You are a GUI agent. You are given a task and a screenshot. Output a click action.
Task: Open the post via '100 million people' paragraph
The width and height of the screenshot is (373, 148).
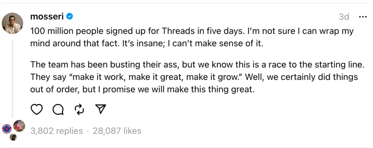[x=192, y=37]
